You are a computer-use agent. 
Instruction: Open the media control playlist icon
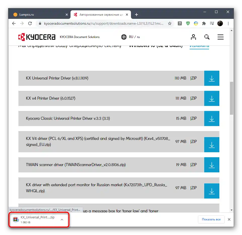click(x=212, y=23)
